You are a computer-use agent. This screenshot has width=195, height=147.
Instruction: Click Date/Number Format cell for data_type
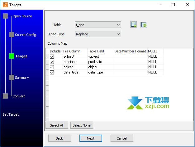coord(131,72)
